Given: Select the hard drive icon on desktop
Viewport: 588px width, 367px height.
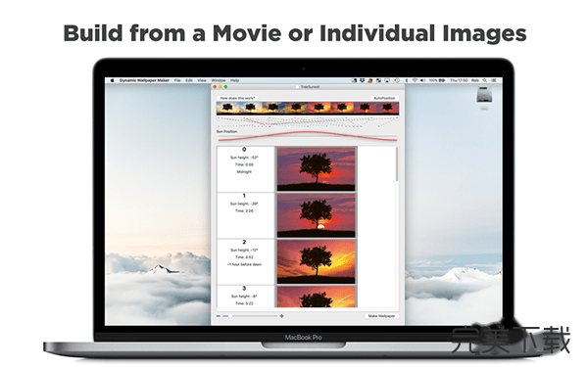Looking at the screenshot, I should coord(484,95).
